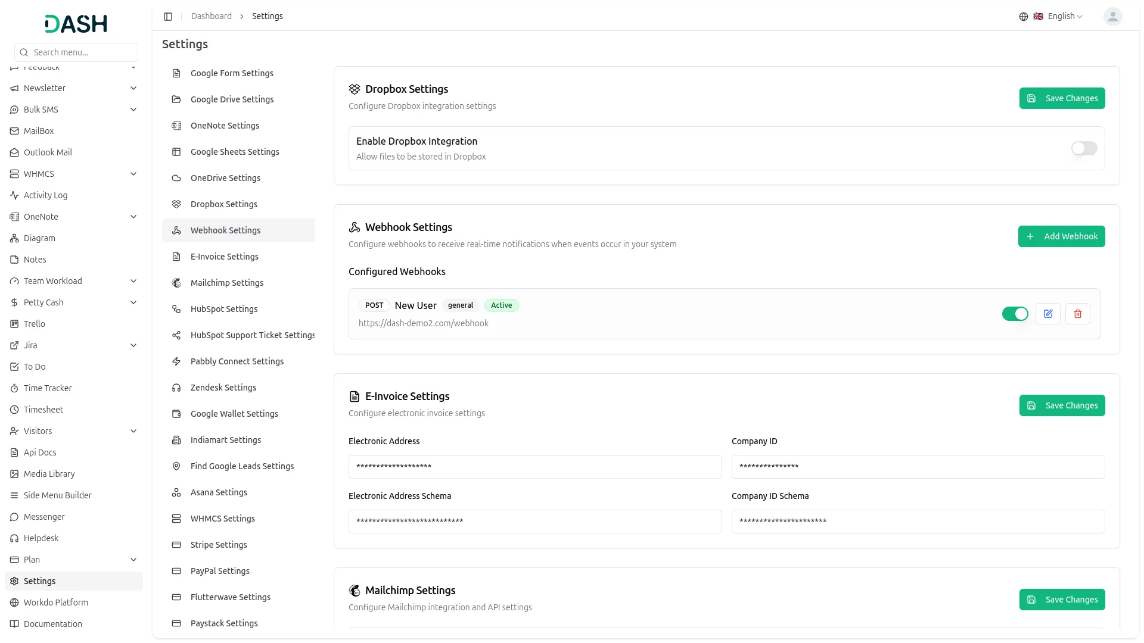The width and height of the screenshot is (1144, 643).
Task: Click the Google Wallet Settings icon
Action: pyautogui.click(x=176, y=414)
